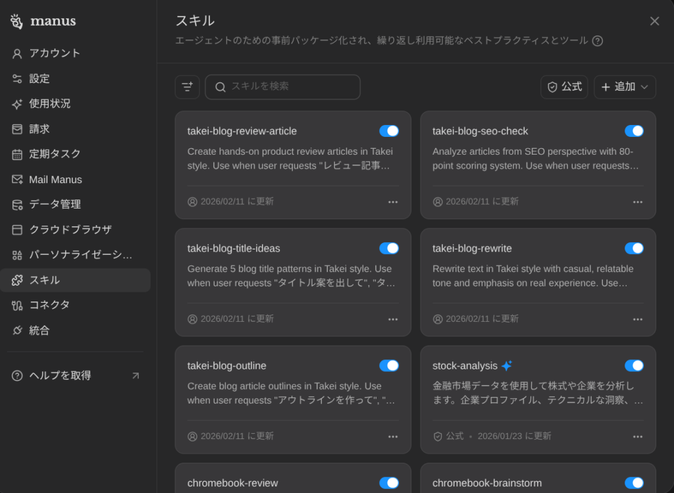Image resolution: width=674 pixels, height=493 pixels.
Task: Select 使用状況 in the sidebar menu
Action: click(49, 104)
